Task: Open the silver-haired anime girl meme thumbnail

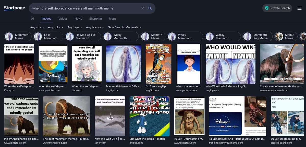Action: click(87, 64)
